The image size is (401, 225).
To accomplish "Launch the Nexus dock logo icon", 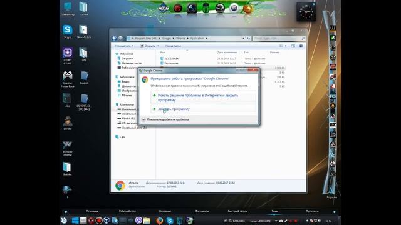I will pyautogui.click(x=163, y=8).
